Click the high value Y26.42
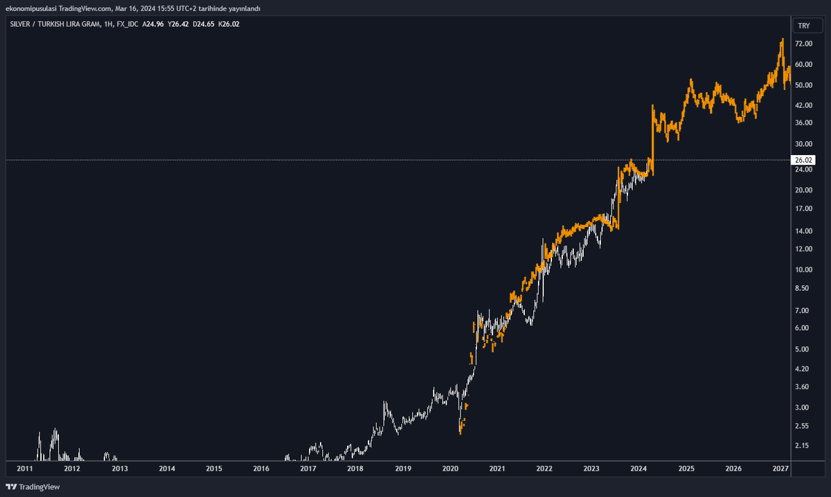This screenshot has width=831, height=497. tap(179, 24)
